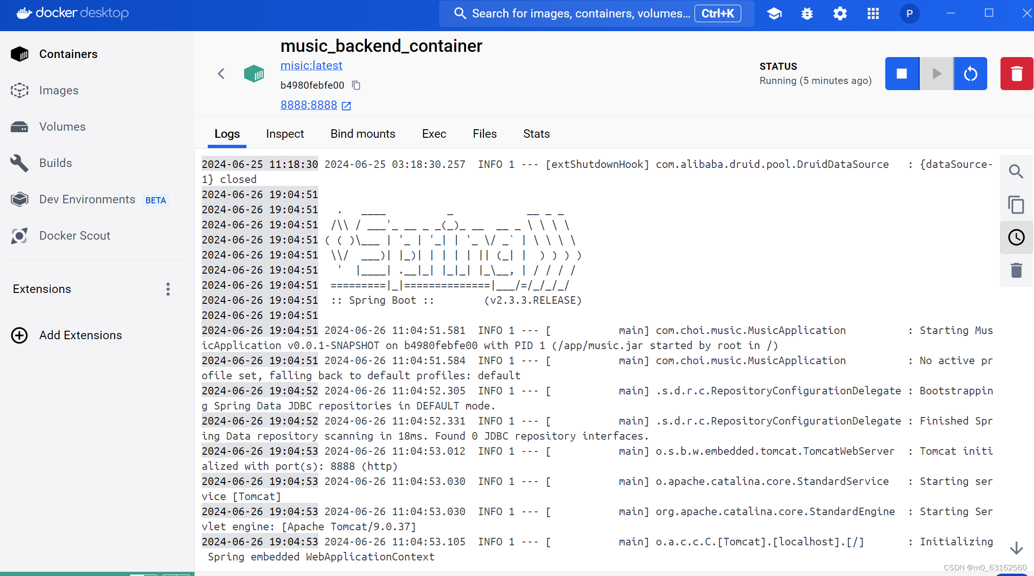Click the Ctrl+K shortcut badge
The height and width of the screenshot is (576, 1034).
pos(718,14)
